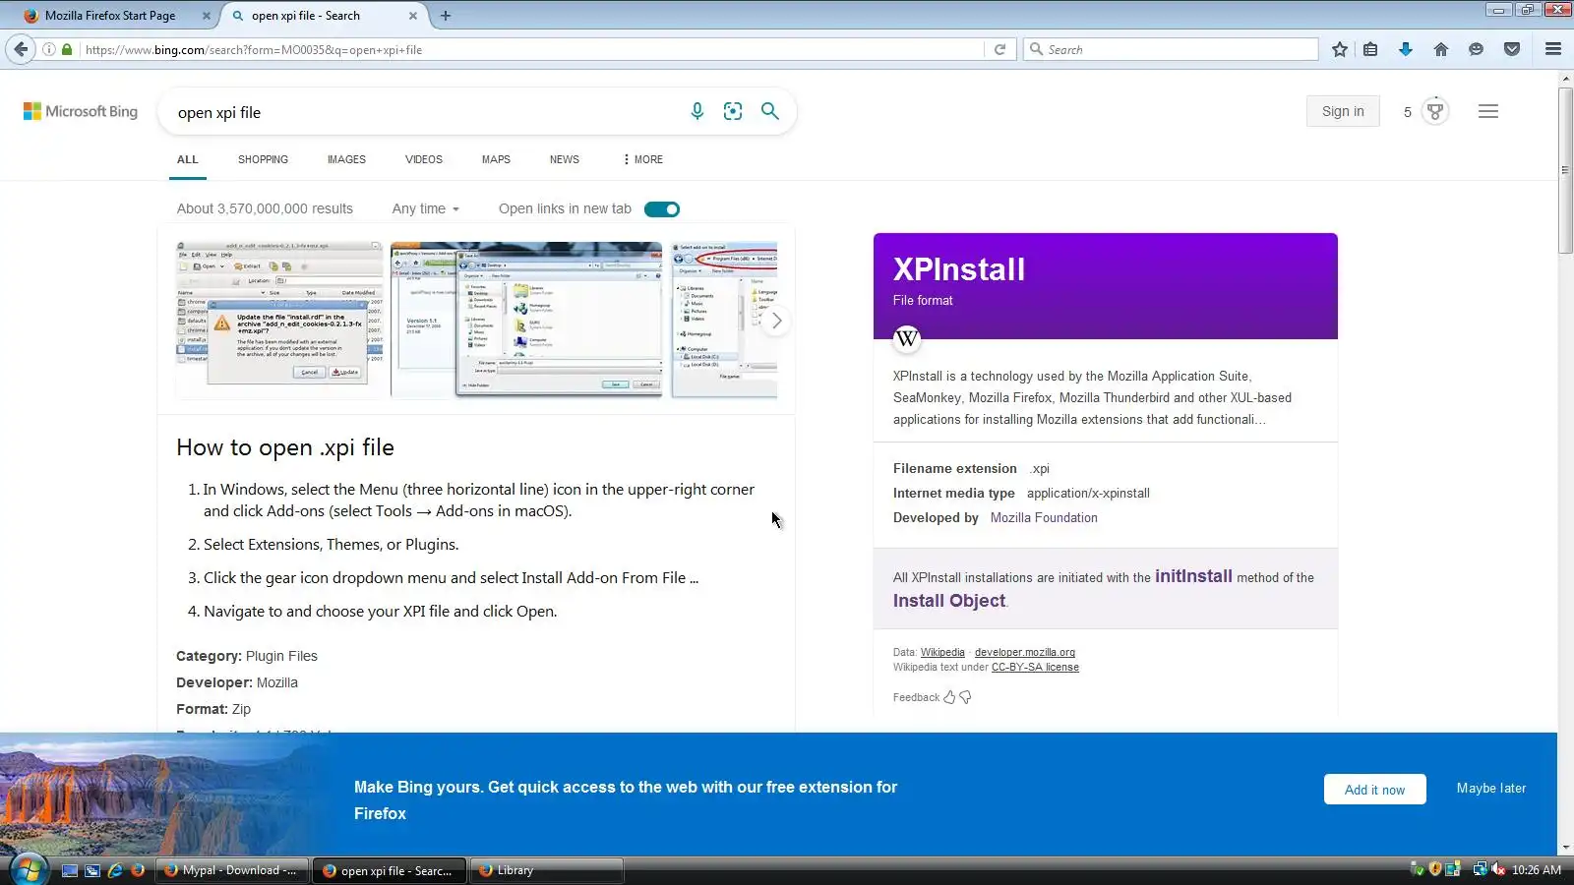Click the taskbar clock showing 10:26 AM
The height and width of the screenshot is (885, 1574).
(x=1537, y=870)
